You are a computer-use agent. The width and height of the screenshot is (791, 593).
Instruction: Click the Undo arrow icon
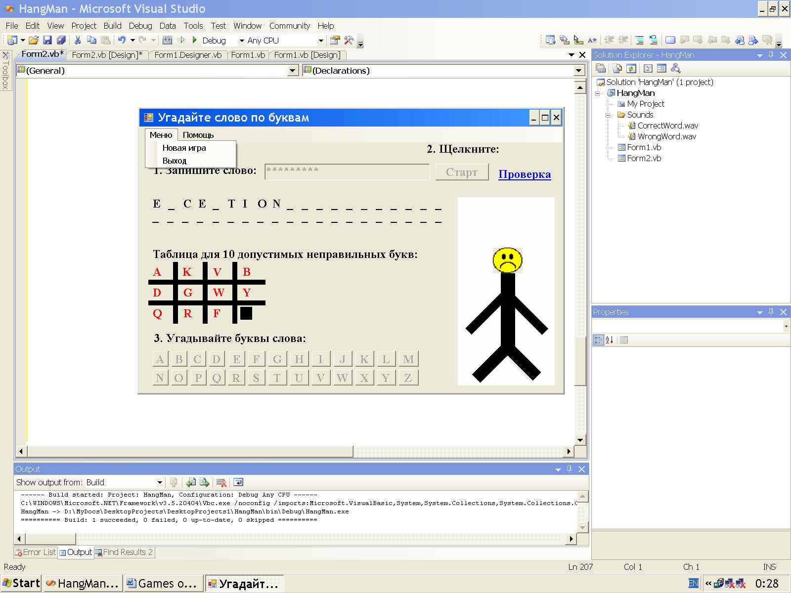(x=122, y=41)
